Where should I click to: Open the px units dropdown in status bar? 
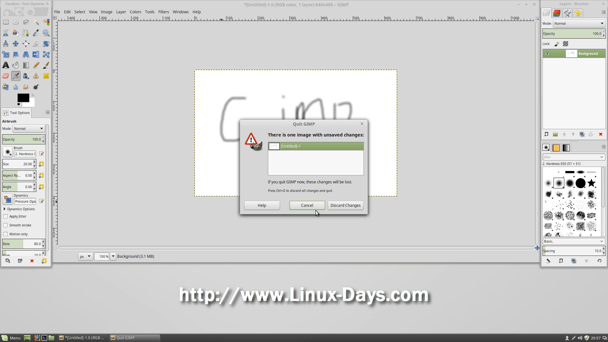(85, 256)
